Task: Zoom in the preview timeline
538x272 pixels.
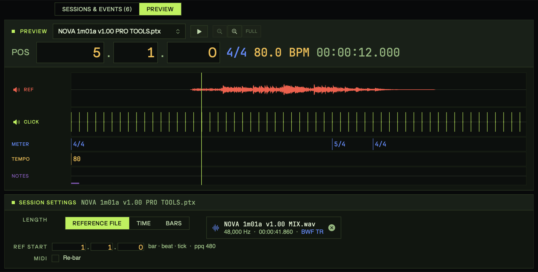Action: pyautogui.click(x=234, y=32)
